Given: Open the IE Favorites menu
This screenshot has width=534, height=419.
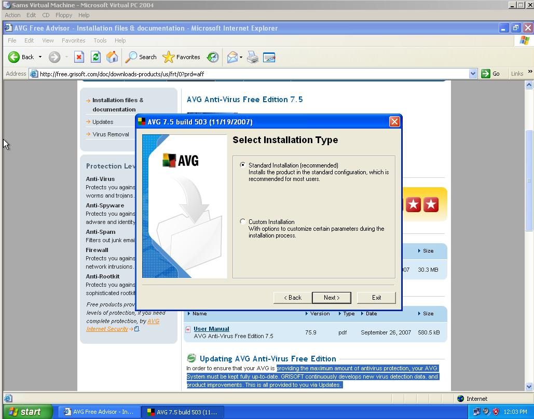Looking at the screenshot, I should click(73, 40).
